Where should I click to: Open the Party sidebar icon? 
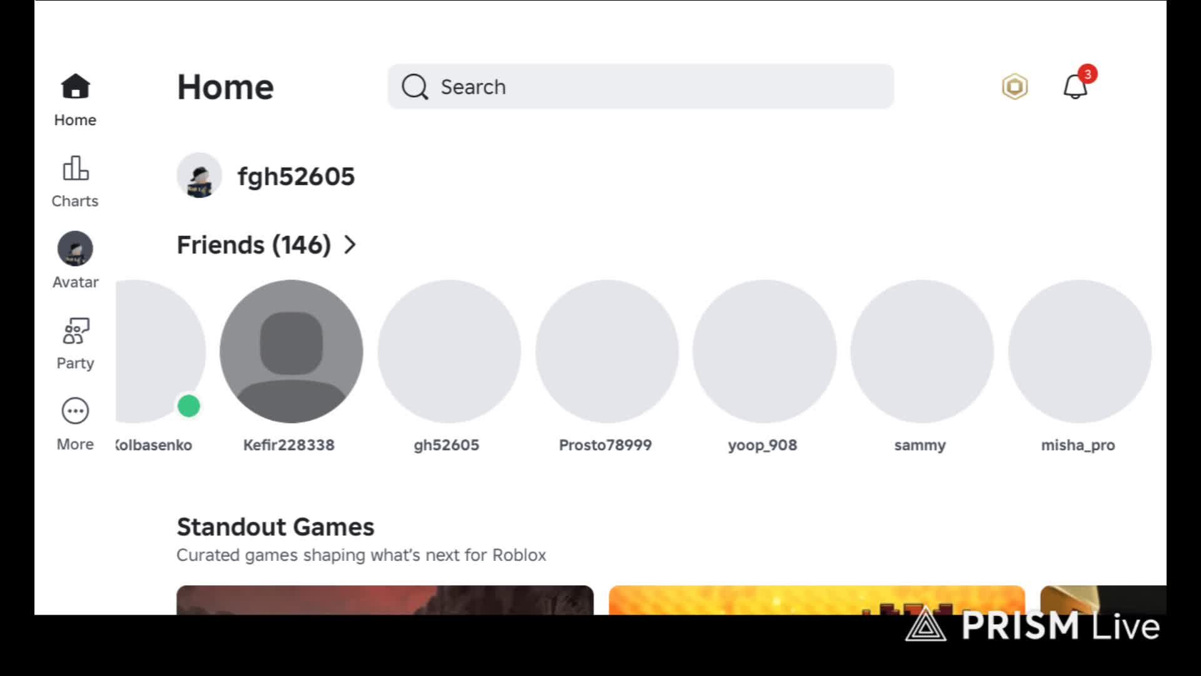75,330
